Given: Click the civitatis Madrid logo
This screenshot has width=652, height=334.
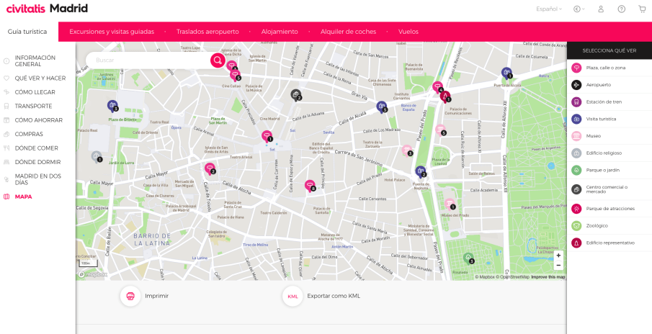Looking at the screenshot, I should click(x=47, y=9).
